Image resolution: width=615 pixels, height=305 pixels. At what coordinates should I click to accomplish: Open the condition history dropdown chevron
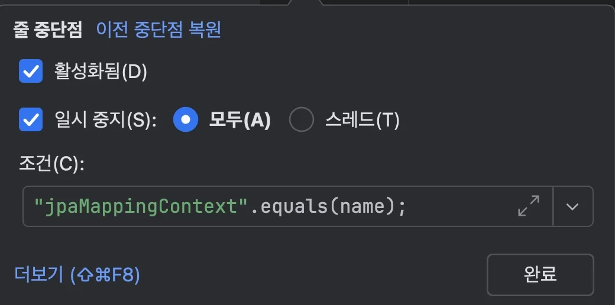pos(572,206)
